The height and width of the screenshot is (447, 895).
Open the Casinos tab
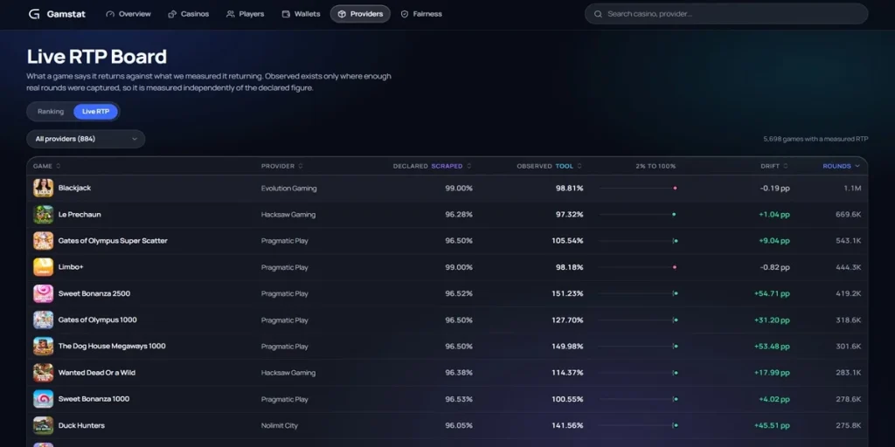189,14
